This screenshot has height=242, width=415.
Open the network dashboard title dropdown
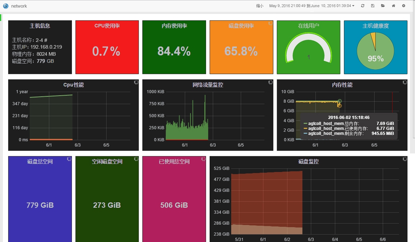point(19,6)
